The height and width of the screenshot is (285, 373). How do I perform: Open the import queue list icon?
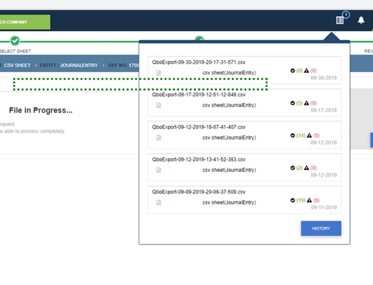click(x=339, y=20)
